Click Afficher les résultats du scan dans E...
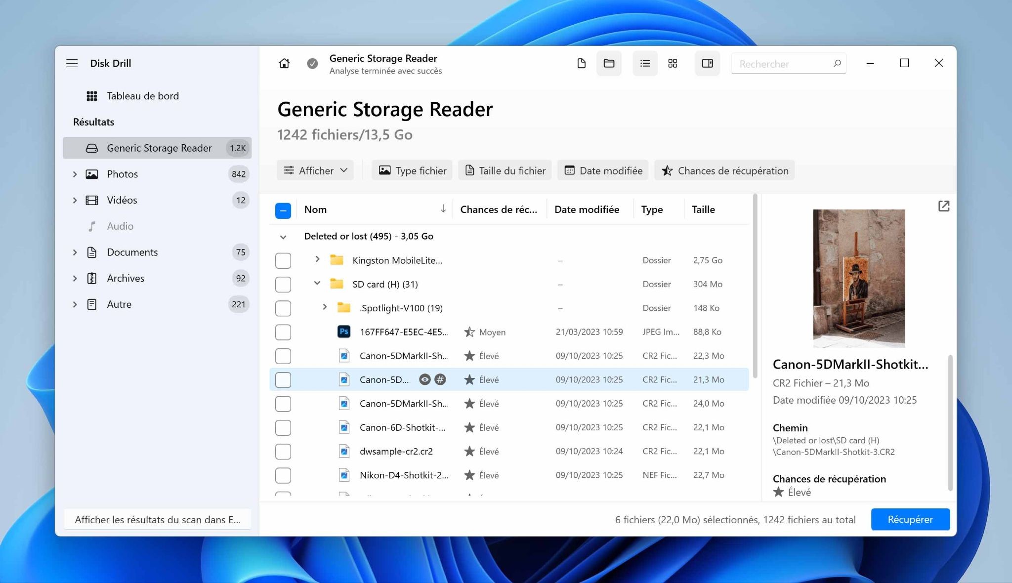This screenshot has height=583, width=1012. (x=158, y=519)
